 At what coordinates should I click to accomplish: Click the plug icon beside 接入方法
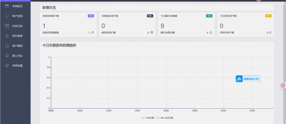click(7, 56)
